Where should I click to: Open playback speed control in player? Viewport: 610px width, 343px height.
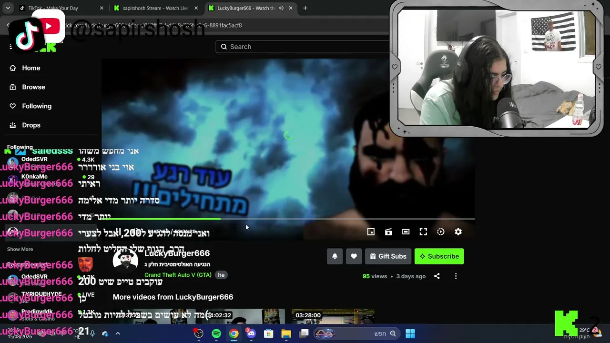[x=441, y=232]
